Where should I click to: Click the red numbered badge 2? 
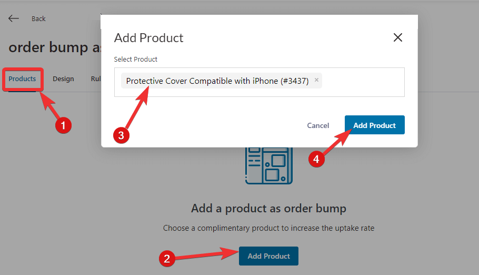pos(167,259)
